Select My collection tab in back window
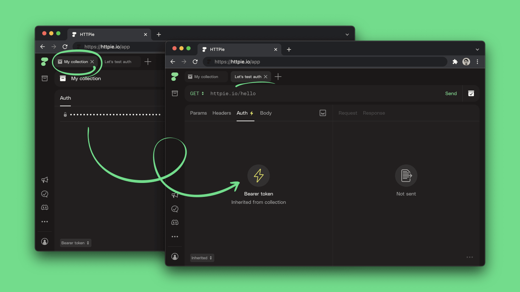Screen dimensions: 520x292 click(x=76, y=62)
